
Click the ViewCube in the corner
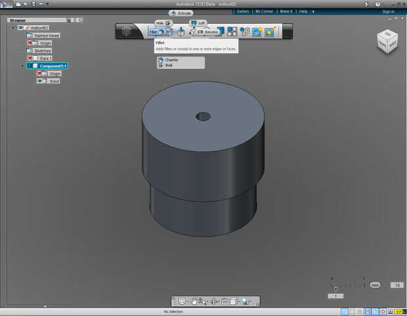point(387,41)
